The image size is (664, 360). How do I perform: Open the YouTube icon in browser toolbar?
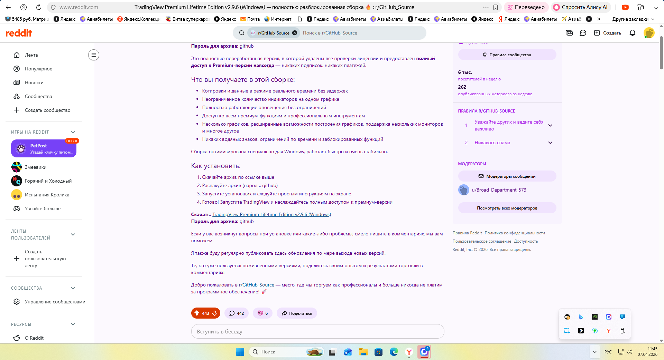625,7
